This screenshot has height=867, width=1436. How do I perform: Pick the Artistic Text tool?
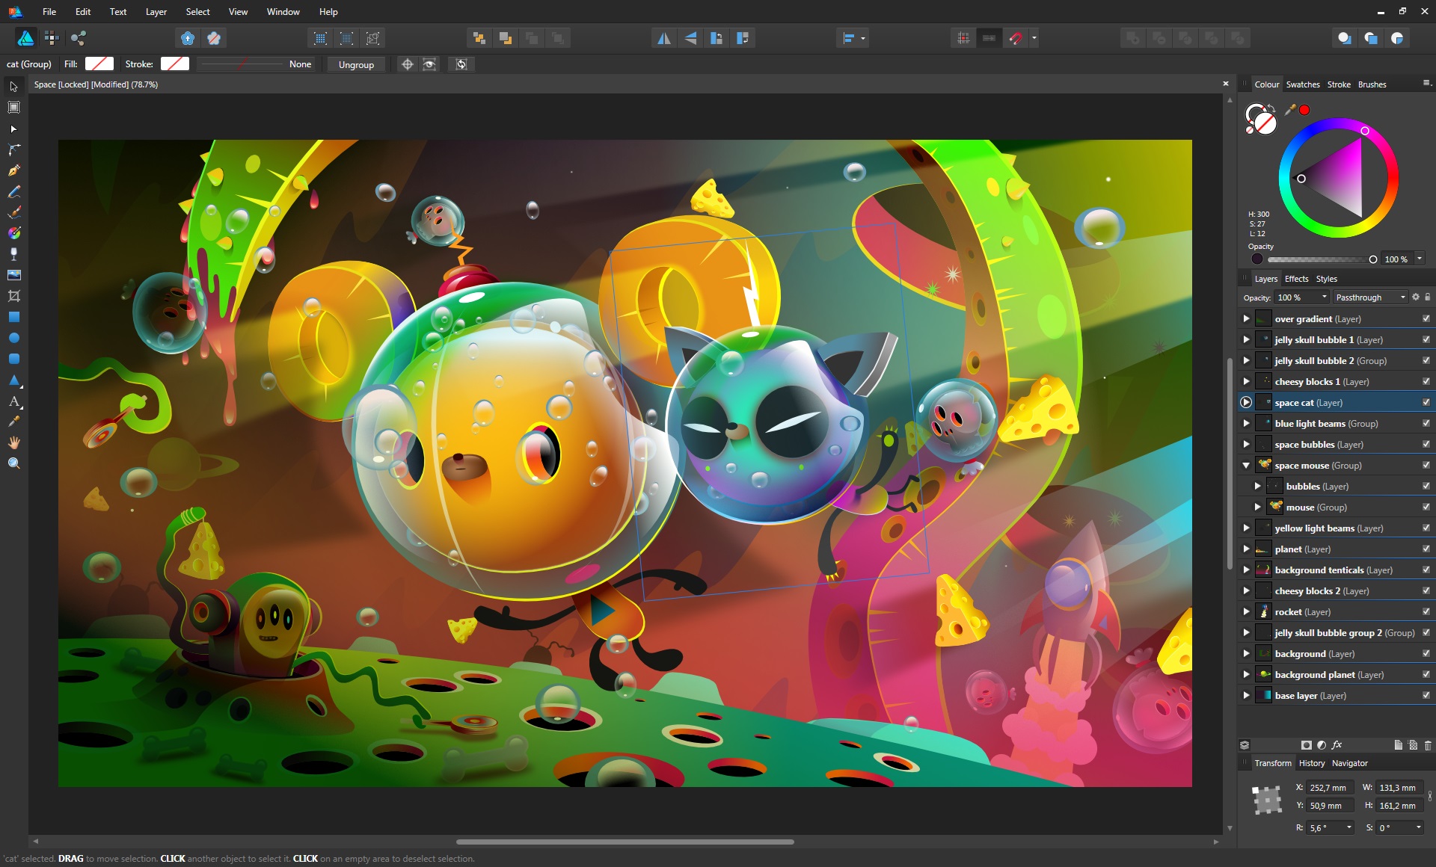[x=13, y=401]
